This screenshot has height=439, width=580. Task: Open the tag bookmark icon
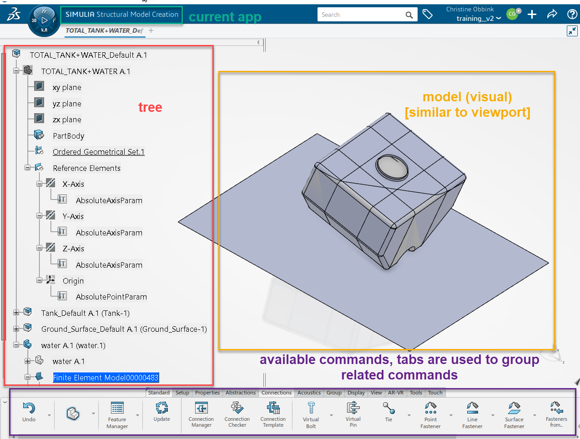[x=428, y=15]
